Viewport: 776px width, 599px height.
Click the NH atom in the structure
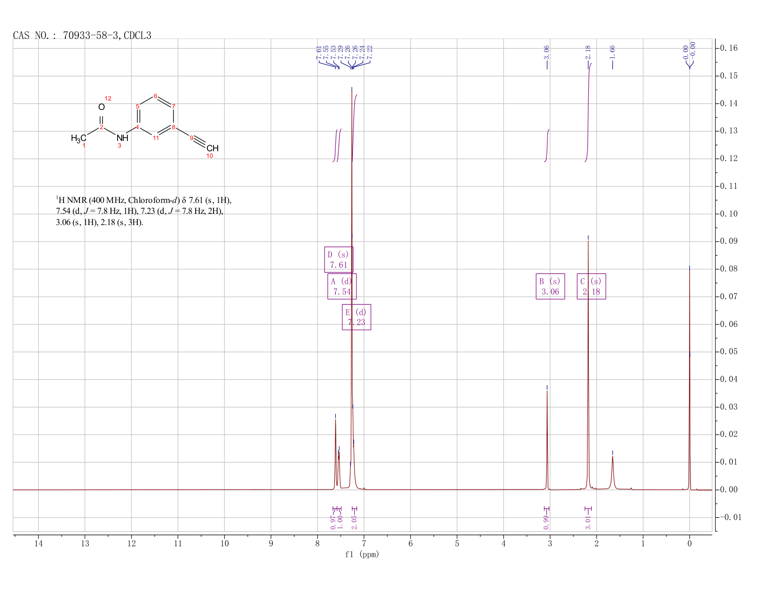pyautogui.click(x=122, y=138)
